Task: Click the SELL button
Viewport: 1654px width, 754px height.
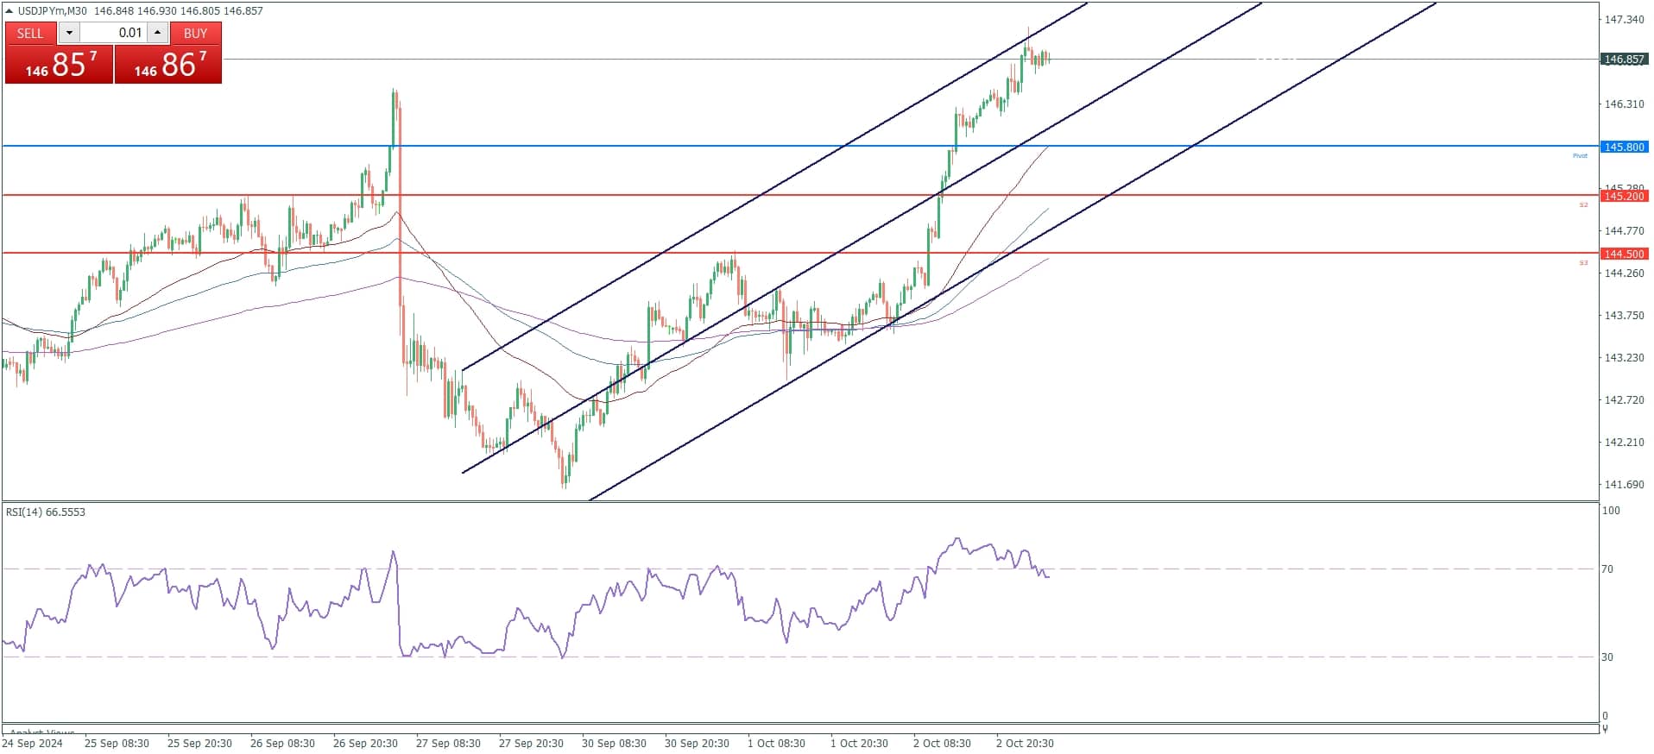Action: 30,33
